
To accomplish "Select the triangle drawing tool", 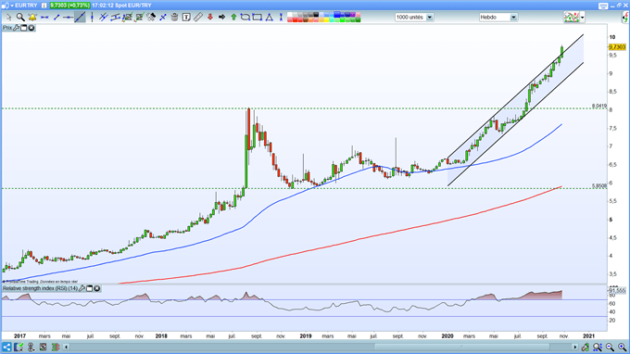I will (270, 18).
